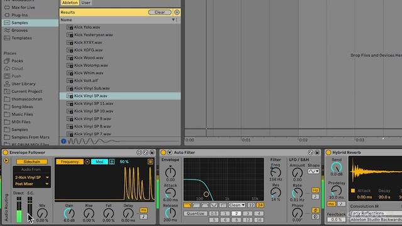Open the LFO Shape dropdown
402x226 pixels.
[313, 171]
